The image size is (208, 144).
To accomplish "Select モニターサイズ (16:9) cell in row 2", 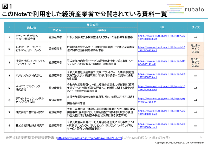I will click(x=196, y=49).
